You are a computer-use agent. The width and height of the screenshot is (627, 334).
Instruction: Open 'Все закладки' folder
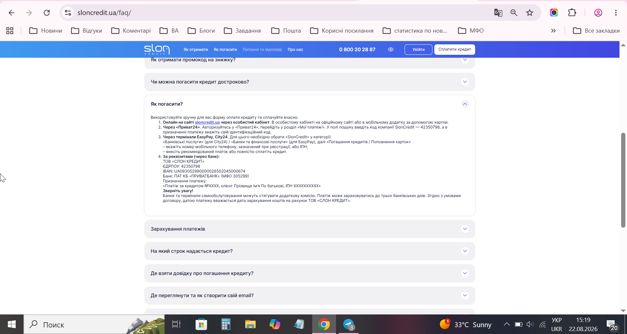(x=596, y=31)
